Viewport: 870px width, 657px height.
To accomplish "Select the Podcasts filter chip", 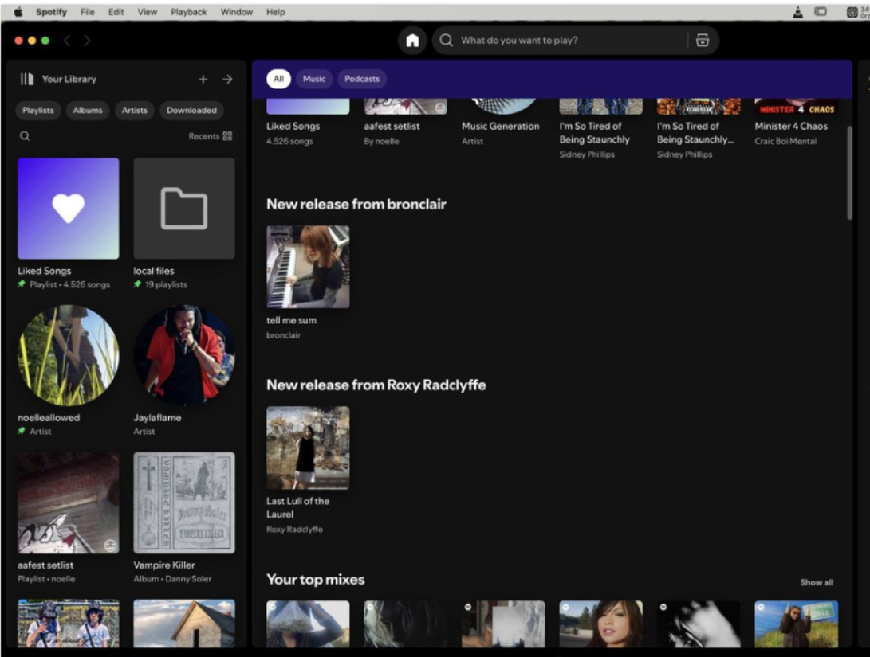I will 362,79.
